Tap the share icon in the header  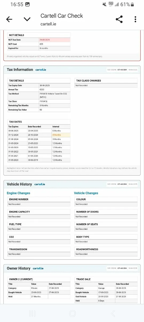(x=119, y=19)
